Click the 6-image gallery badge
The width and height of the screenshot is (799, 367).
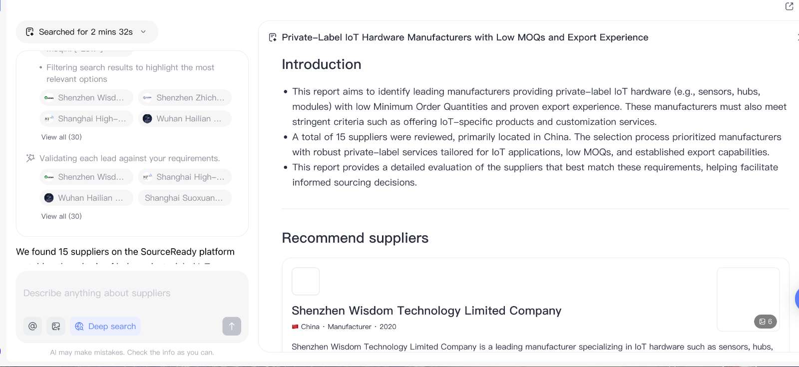pyautogui.click(x=765, y=322)
